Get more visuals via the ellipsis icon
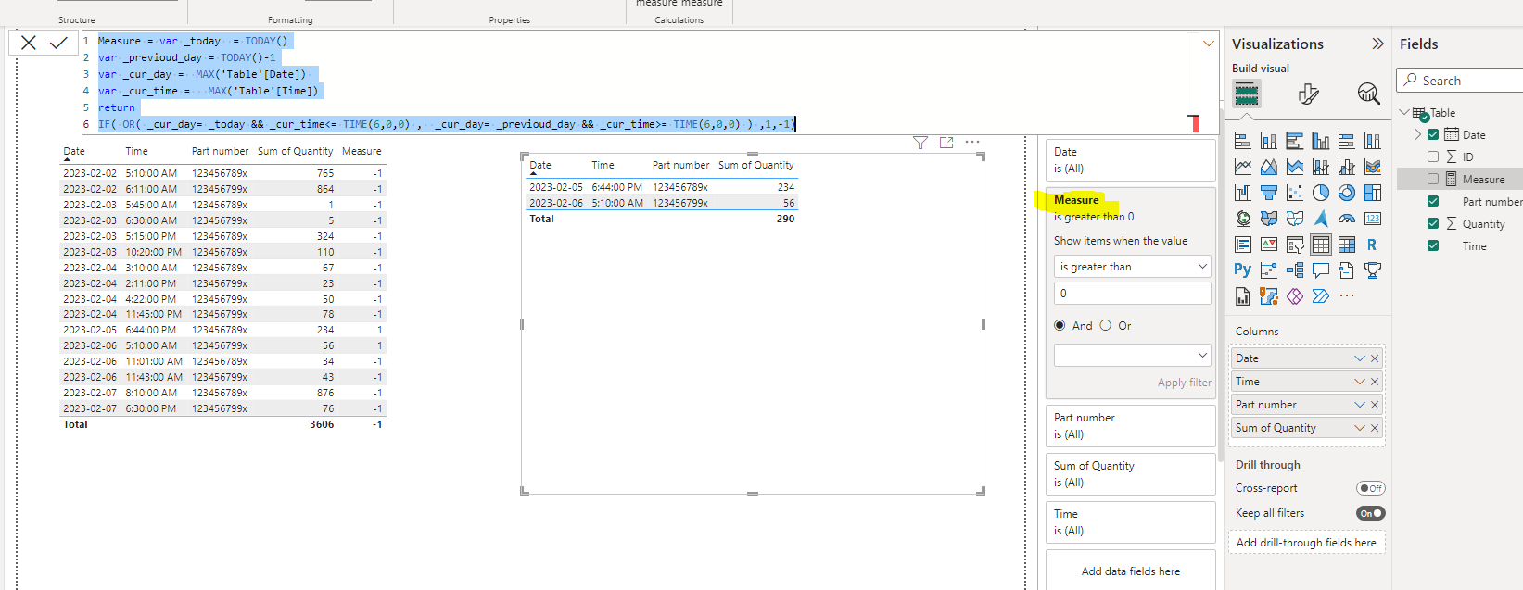The height and width of the screenshot is (590, 1523). tap(1347, 296)
